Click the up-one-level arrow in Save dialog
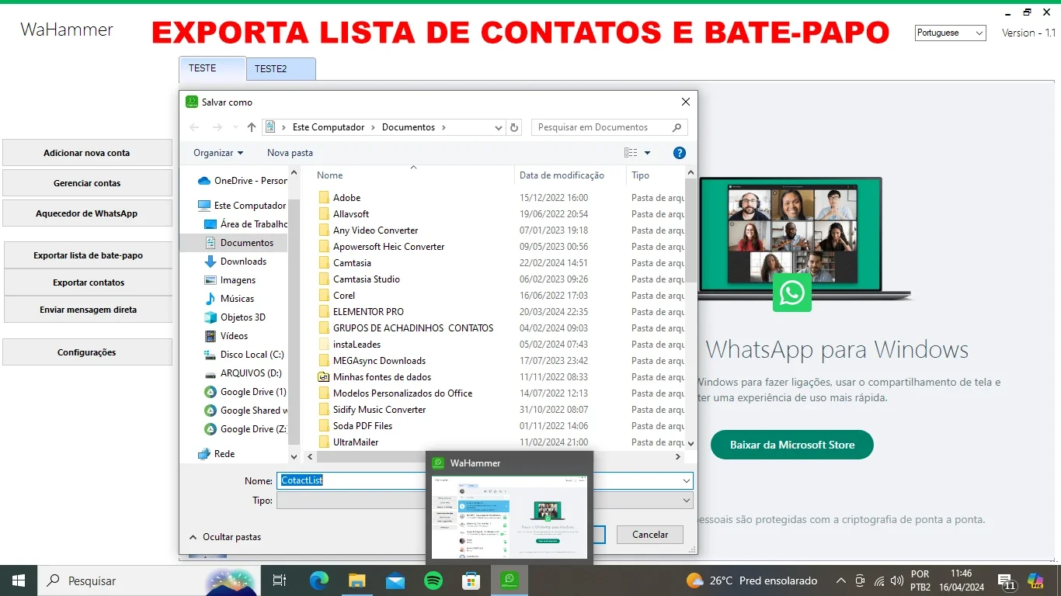The height and width of the screenshot is (596, 1061). 252,127
